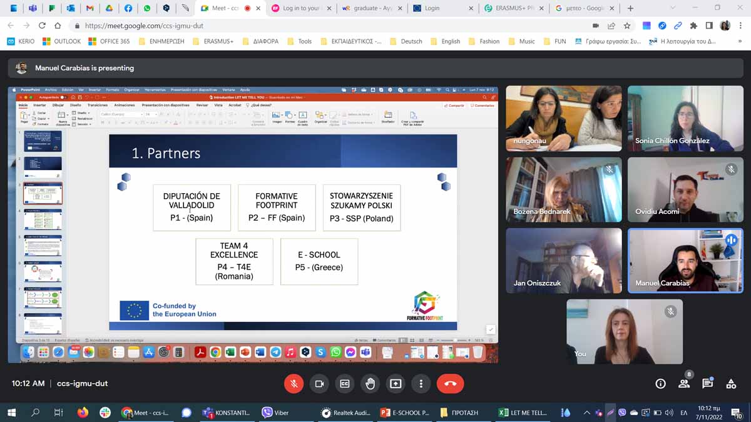Open the Activities panel
The width and height of the screenshot is (751, 422).
pos(731,383)
